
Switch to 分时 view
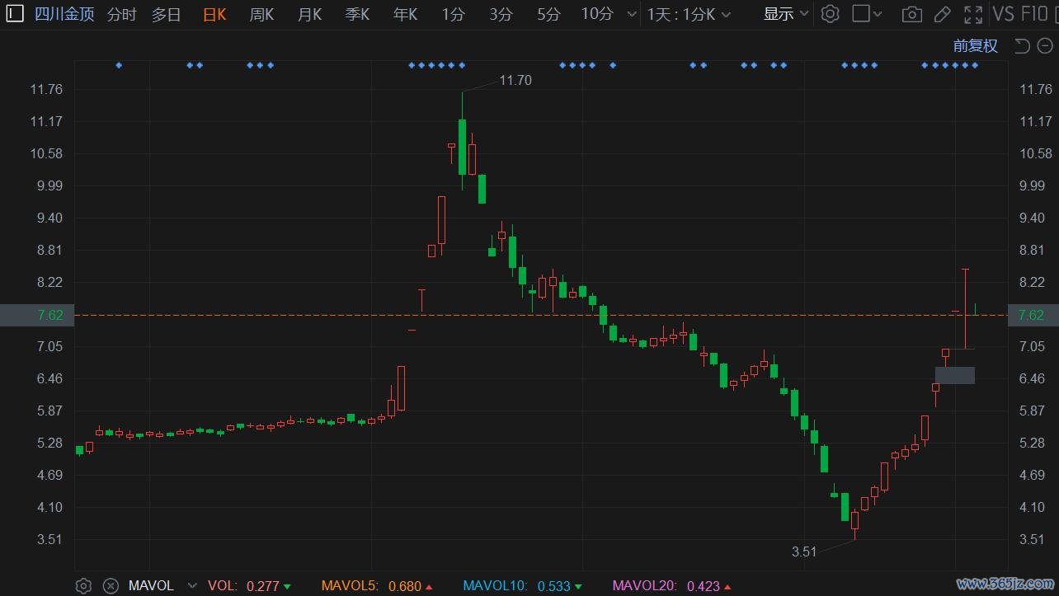[122, 14]
